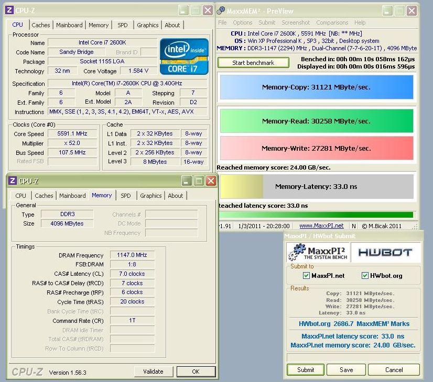Open the Screenshot menu in MaxxMEM
The height and width of the screenshot is (382, 433).
[x=296, y=23]
